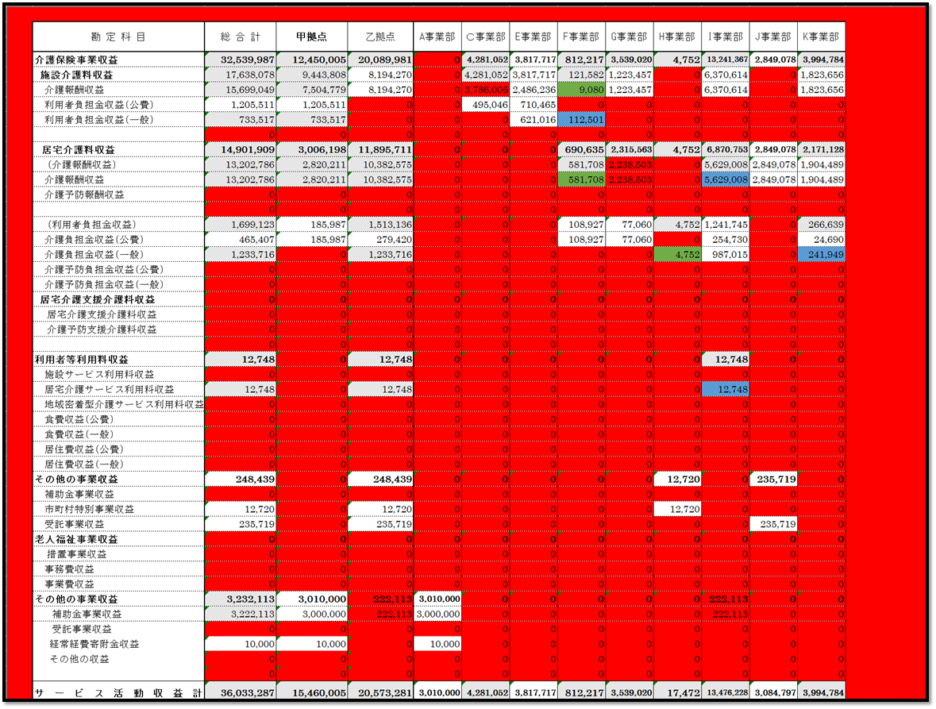The width and height of the screenshot is (936, 709).
Task: Click the 市町村特別事業収益 row label
Action: coord(89,509)
